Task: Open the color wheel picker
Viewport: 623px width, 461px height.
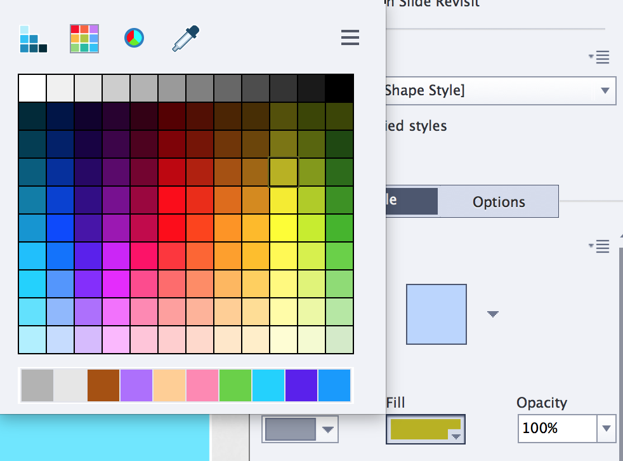Action: point(133,38)
